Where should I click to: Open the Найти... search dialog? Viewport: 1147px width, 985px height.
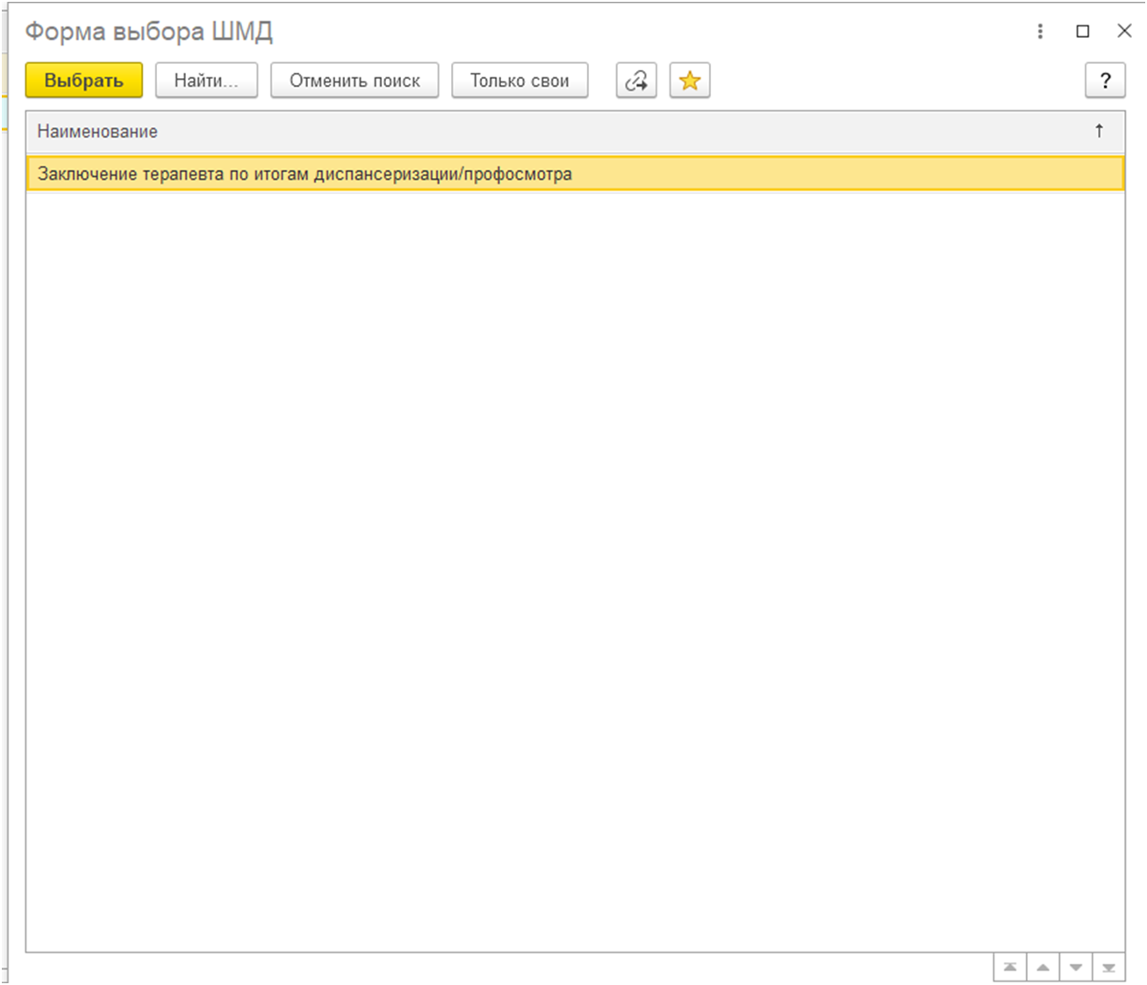[206, 81]
